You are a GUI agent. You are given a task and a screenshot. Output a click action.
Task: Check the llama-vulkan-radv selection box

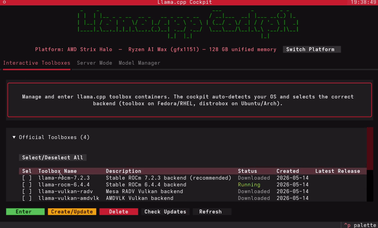coord(27,191)
